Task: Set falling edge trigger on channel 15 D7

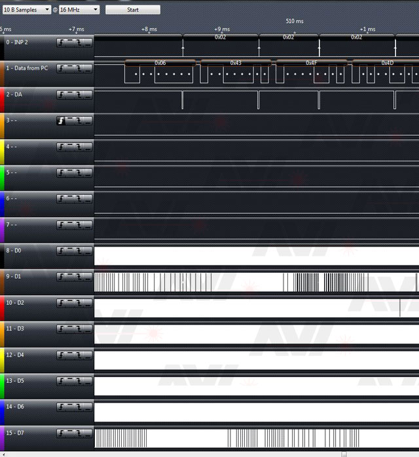Action: [78, 433]
